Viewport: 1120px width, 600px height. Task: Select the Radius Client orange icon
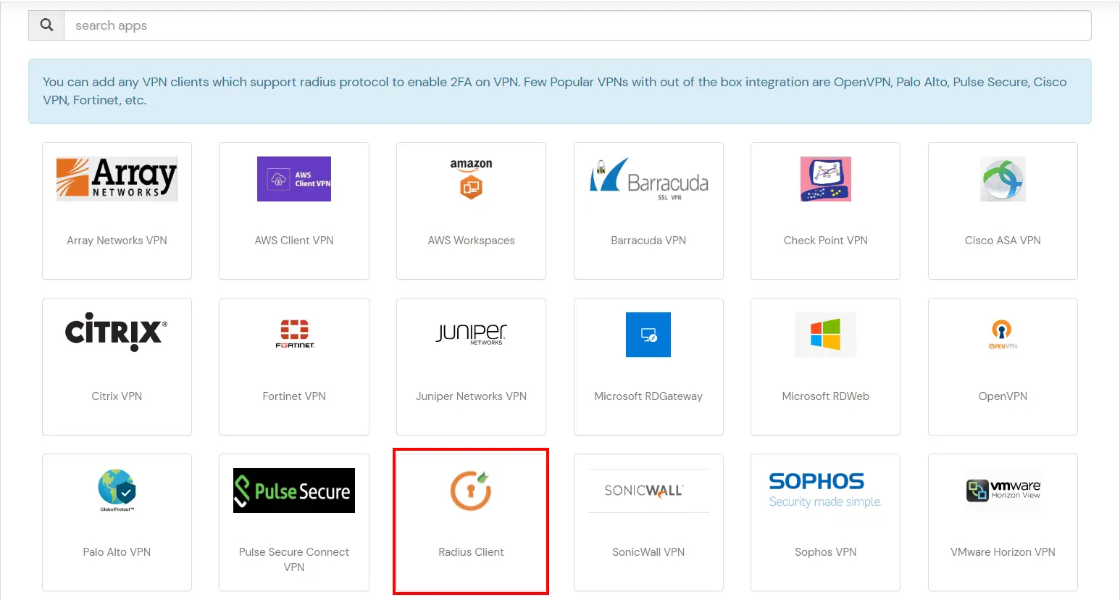click(x=471, y=491)
